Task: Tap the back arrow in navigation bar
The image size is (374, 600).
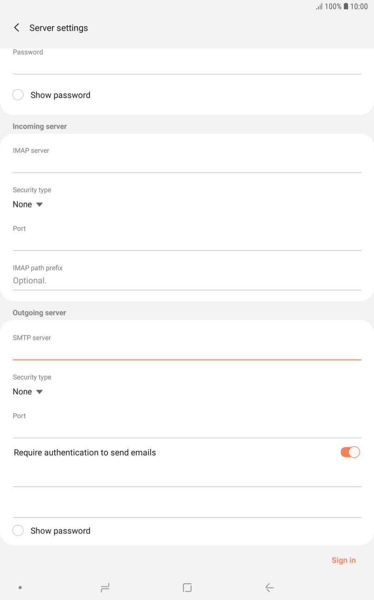Action: [x=269, y=587]
